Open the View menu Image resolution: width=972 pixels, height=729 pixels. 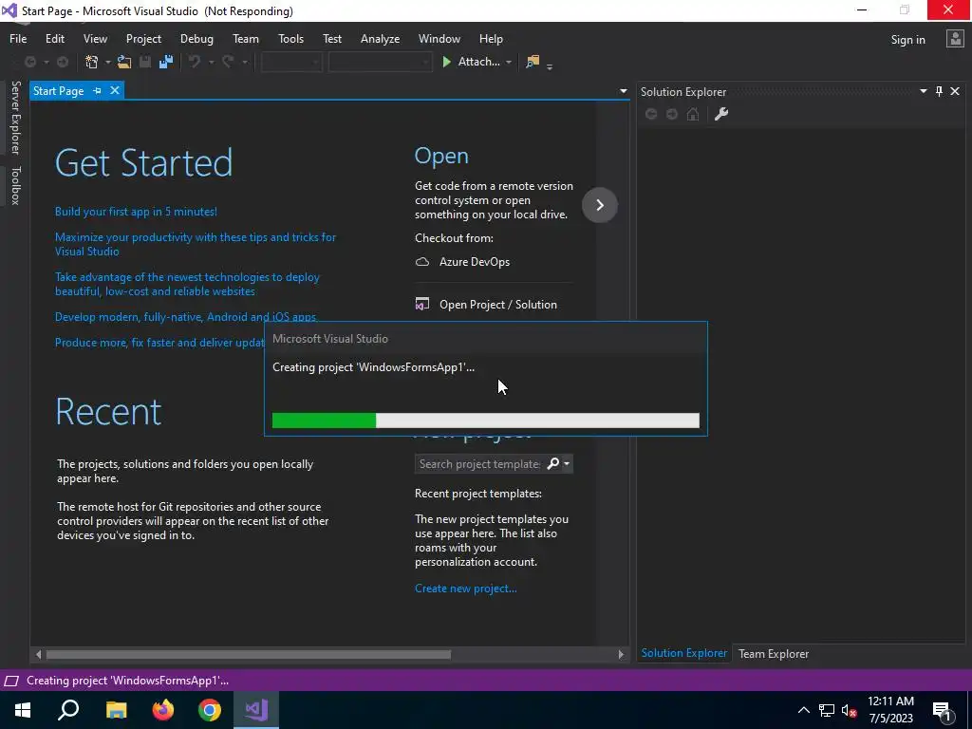(95, 38)
